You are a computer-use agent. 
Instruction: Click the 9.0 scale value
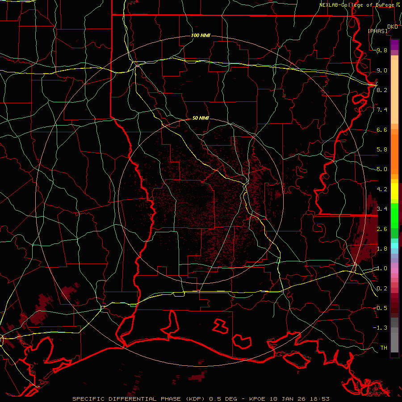[382, 70]
